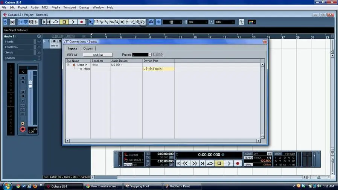Screen dimensions: 338x190
Task: Select the Draw pencil tool
Action: [127, 22]
